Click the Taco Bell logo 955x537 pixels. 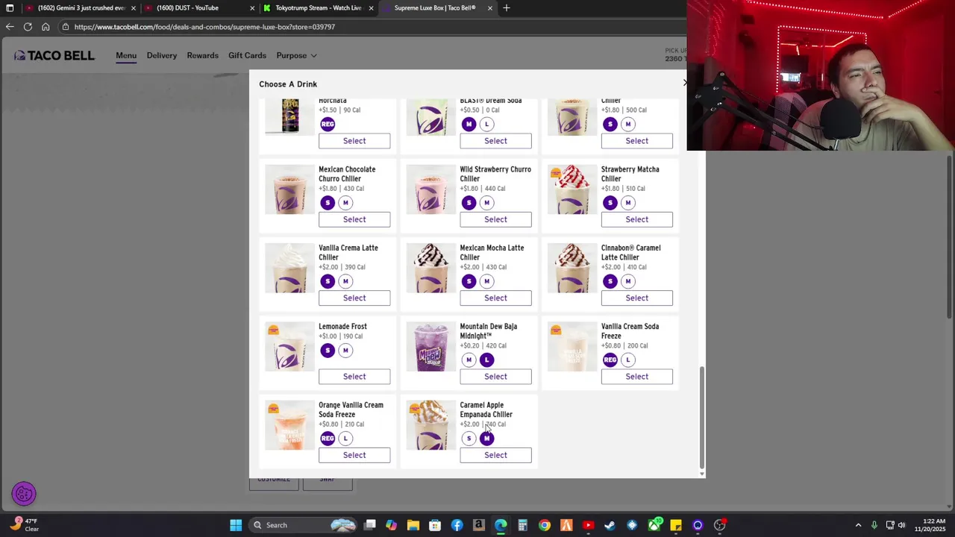click(x=54, y=55)
